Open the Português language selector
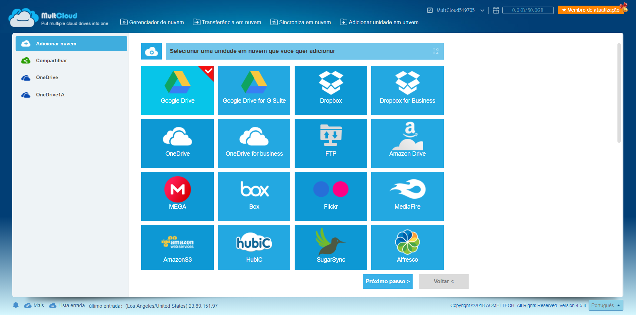Image resolution: width=636 pixels, height=315 pixels. (x=606, y=305)
